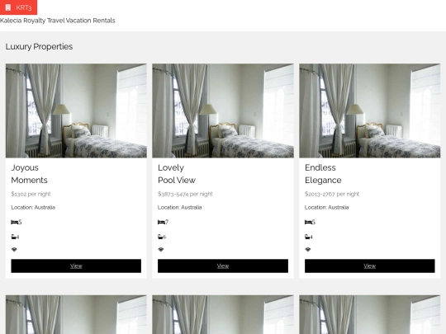Click the bed icon on Endless Elegance card
This screenshot has height=334, width=446.
[x=308, y=222]
